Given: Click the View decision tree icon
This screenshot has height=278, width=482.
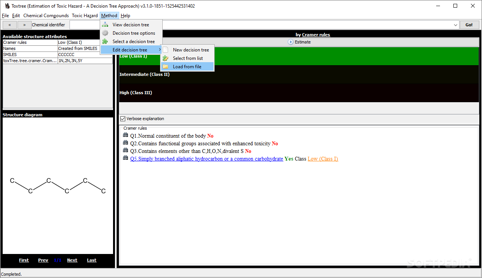Looking at the screenshot, I should point(105,25).
